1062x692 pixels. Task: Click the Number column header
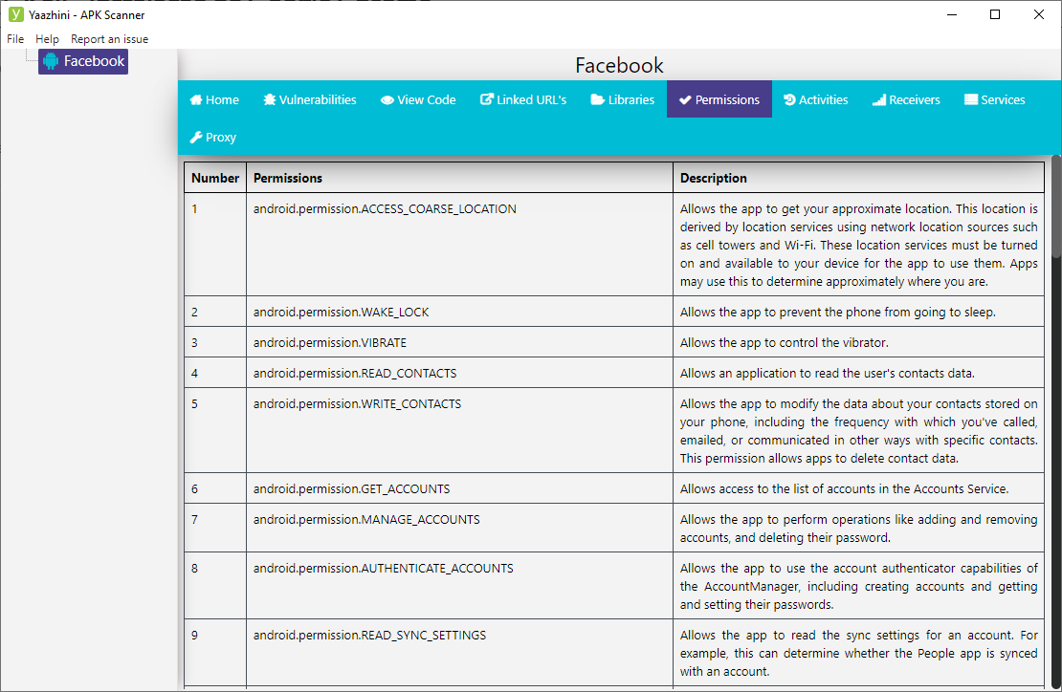click(x=215, y=178)
